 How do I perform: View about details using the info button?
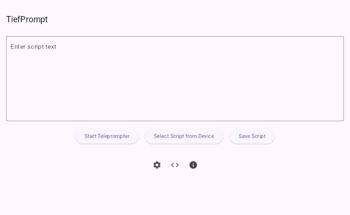point(193,165)
